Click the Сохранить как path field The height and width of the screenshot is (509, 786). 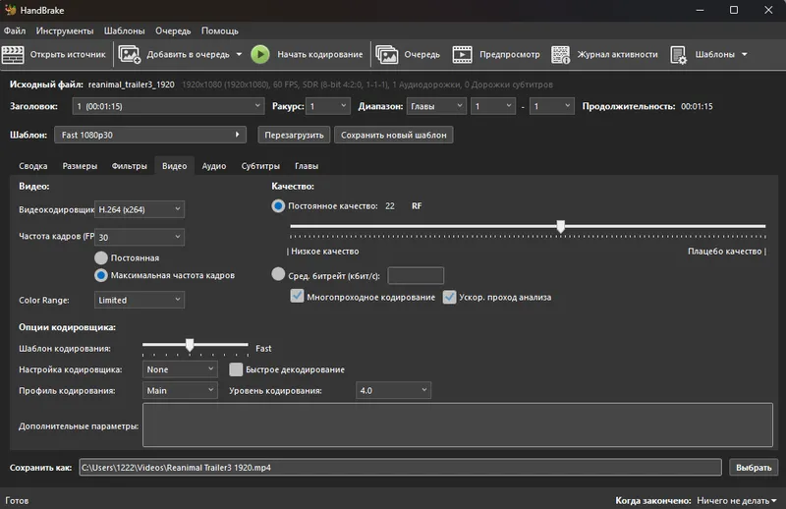400,468
